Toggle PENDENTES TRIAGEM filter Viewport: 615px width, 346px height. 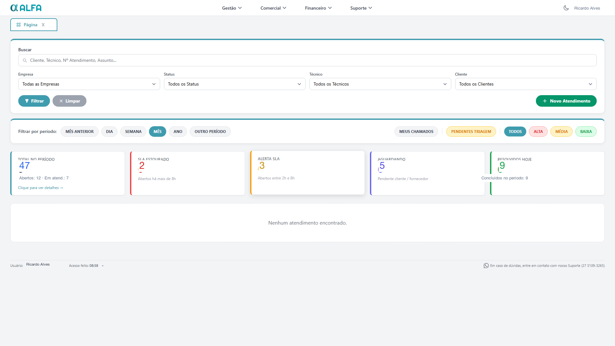(x=471, y=131)
